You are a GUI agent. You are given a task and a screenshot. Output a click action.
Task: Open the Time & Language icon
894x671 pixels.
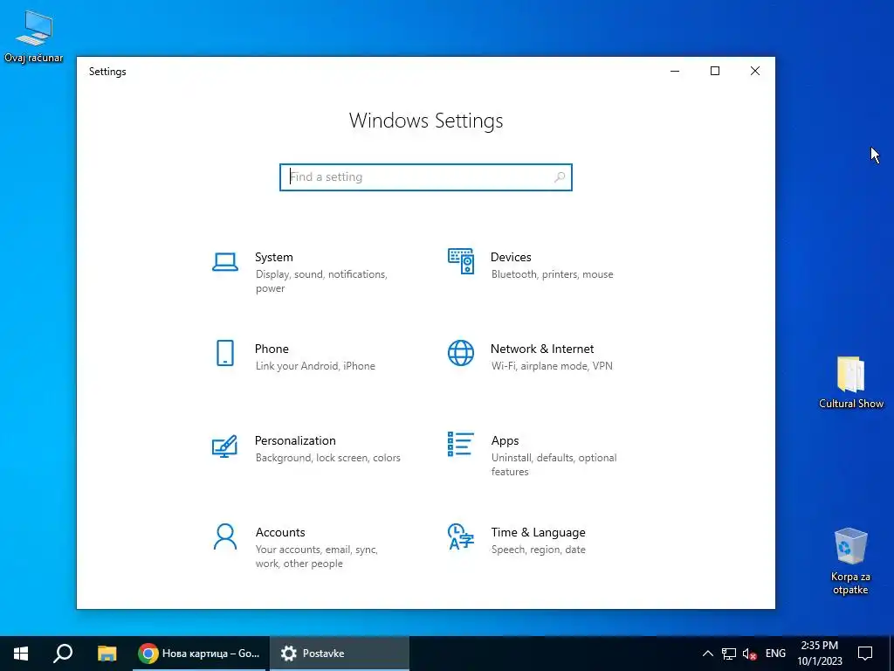tap(461, 537)
